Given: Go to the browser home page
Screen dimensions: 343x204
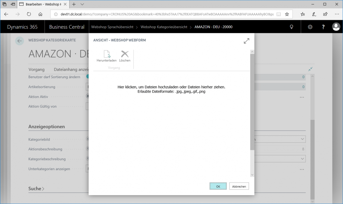Looking at the screenshot, I should 40,14.
